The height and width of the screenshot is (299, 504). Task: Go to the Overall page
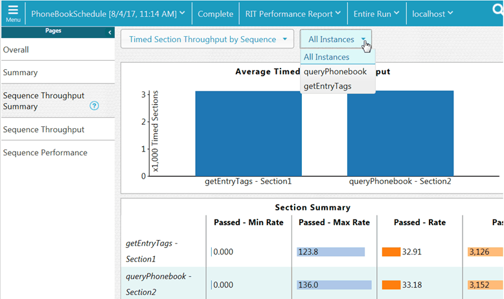tap(16, 50)
